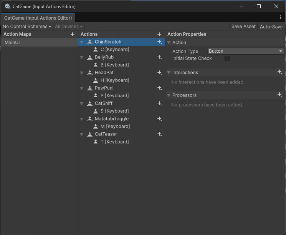
Task: Add binding to CatTeaser action
Action: pos(159,134)
